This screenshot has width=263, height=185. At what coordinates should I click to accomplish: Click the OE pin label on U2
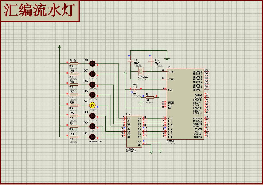click(x=139, y=142)
